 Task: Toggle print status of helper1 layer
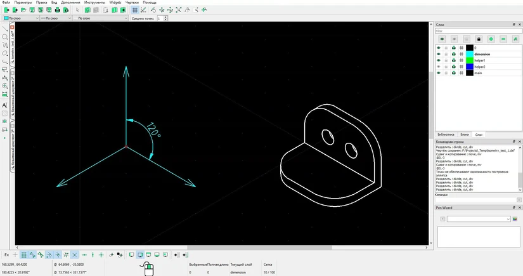click(x=454, y=60)
